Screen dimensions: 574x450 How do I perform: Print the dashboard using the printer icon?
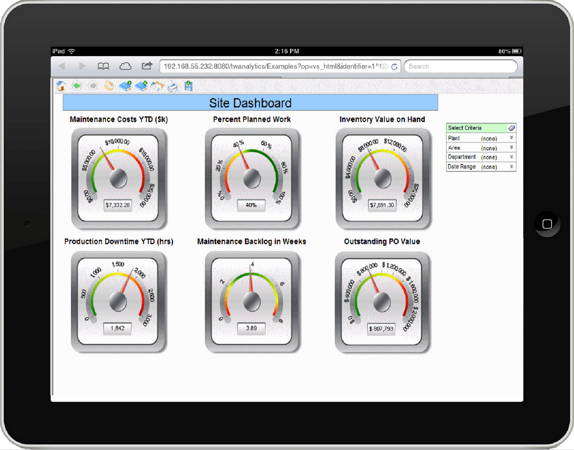(x=173, y=86)
